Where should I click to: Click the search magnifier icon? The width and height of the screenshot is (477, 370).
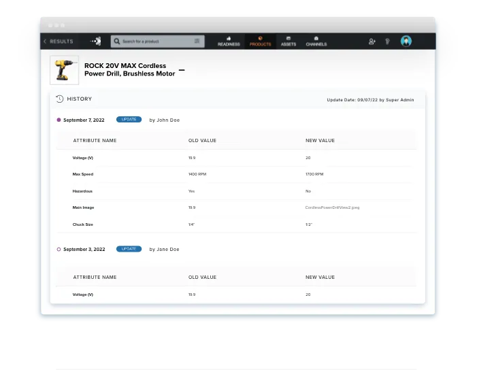coord(117,41)
